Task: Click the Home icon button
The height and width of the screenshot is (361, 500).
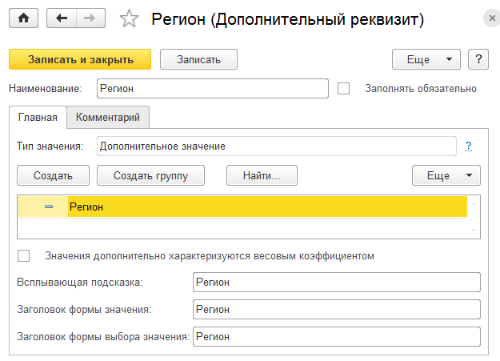Action: point(23,18)
